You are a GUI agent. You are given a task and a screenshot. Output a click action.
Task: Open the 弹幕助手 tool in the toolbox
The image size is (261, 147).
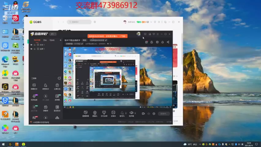(34, 87)
